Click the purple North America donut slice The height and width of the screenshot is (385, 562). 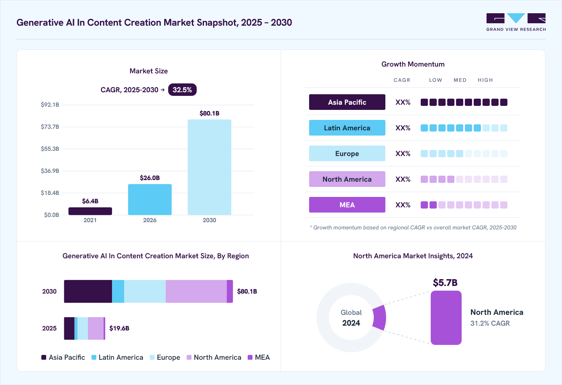tap(380, 318)
